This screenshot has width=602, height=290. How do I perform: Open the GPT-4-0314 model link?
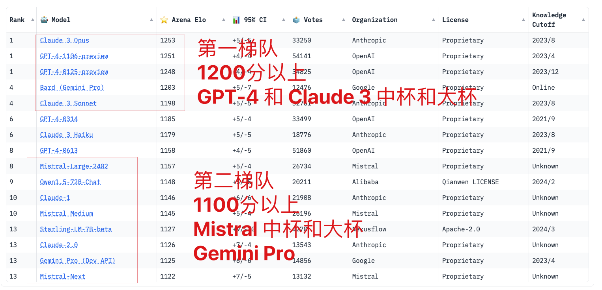[59, 119]
